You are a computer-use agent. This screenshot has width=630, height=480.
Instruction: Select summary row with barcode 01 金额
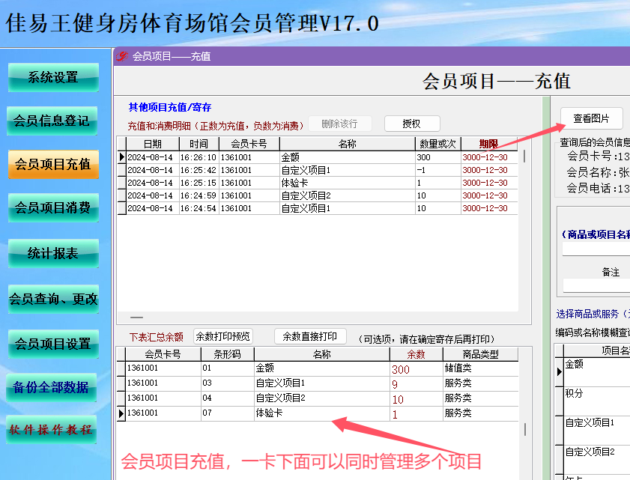pyautogui.click(x=318, y=368)
